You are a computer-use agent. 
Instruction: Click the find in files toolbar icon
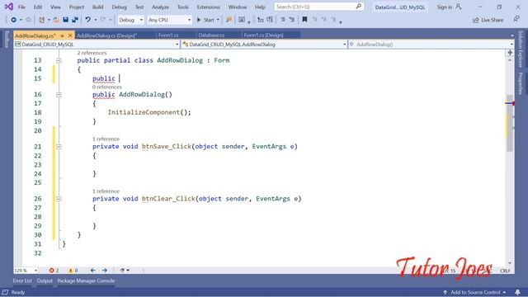click(x=229, y=20)
